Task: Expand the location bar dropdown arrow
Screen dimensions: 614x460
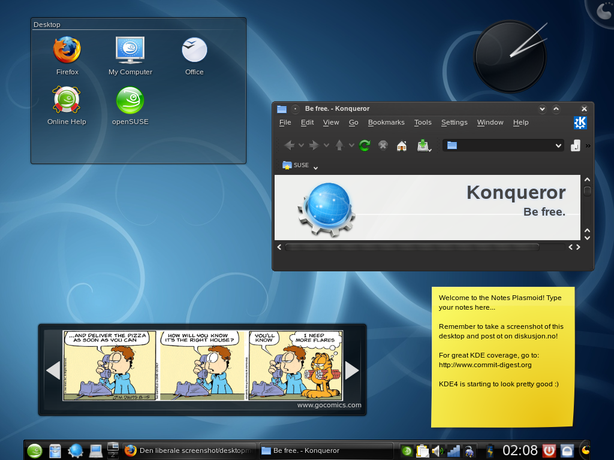Action: point(558,146)
